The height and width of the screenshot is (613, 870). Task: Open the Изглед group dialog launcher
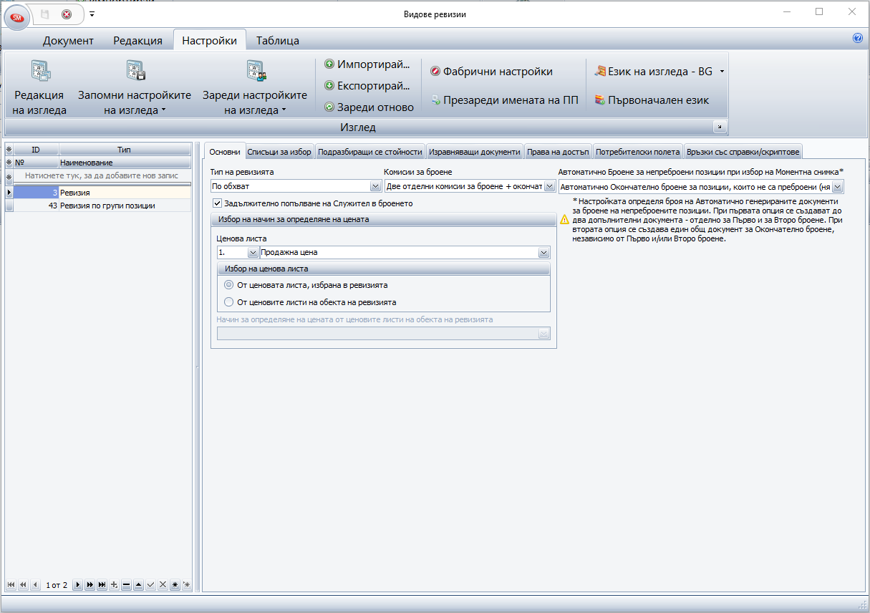[x=720, y=127]
